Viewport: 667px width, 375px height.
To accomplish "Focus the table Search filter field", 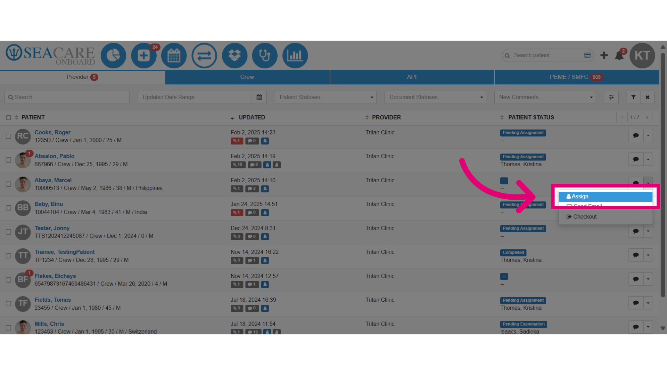I will coord(67,97).
